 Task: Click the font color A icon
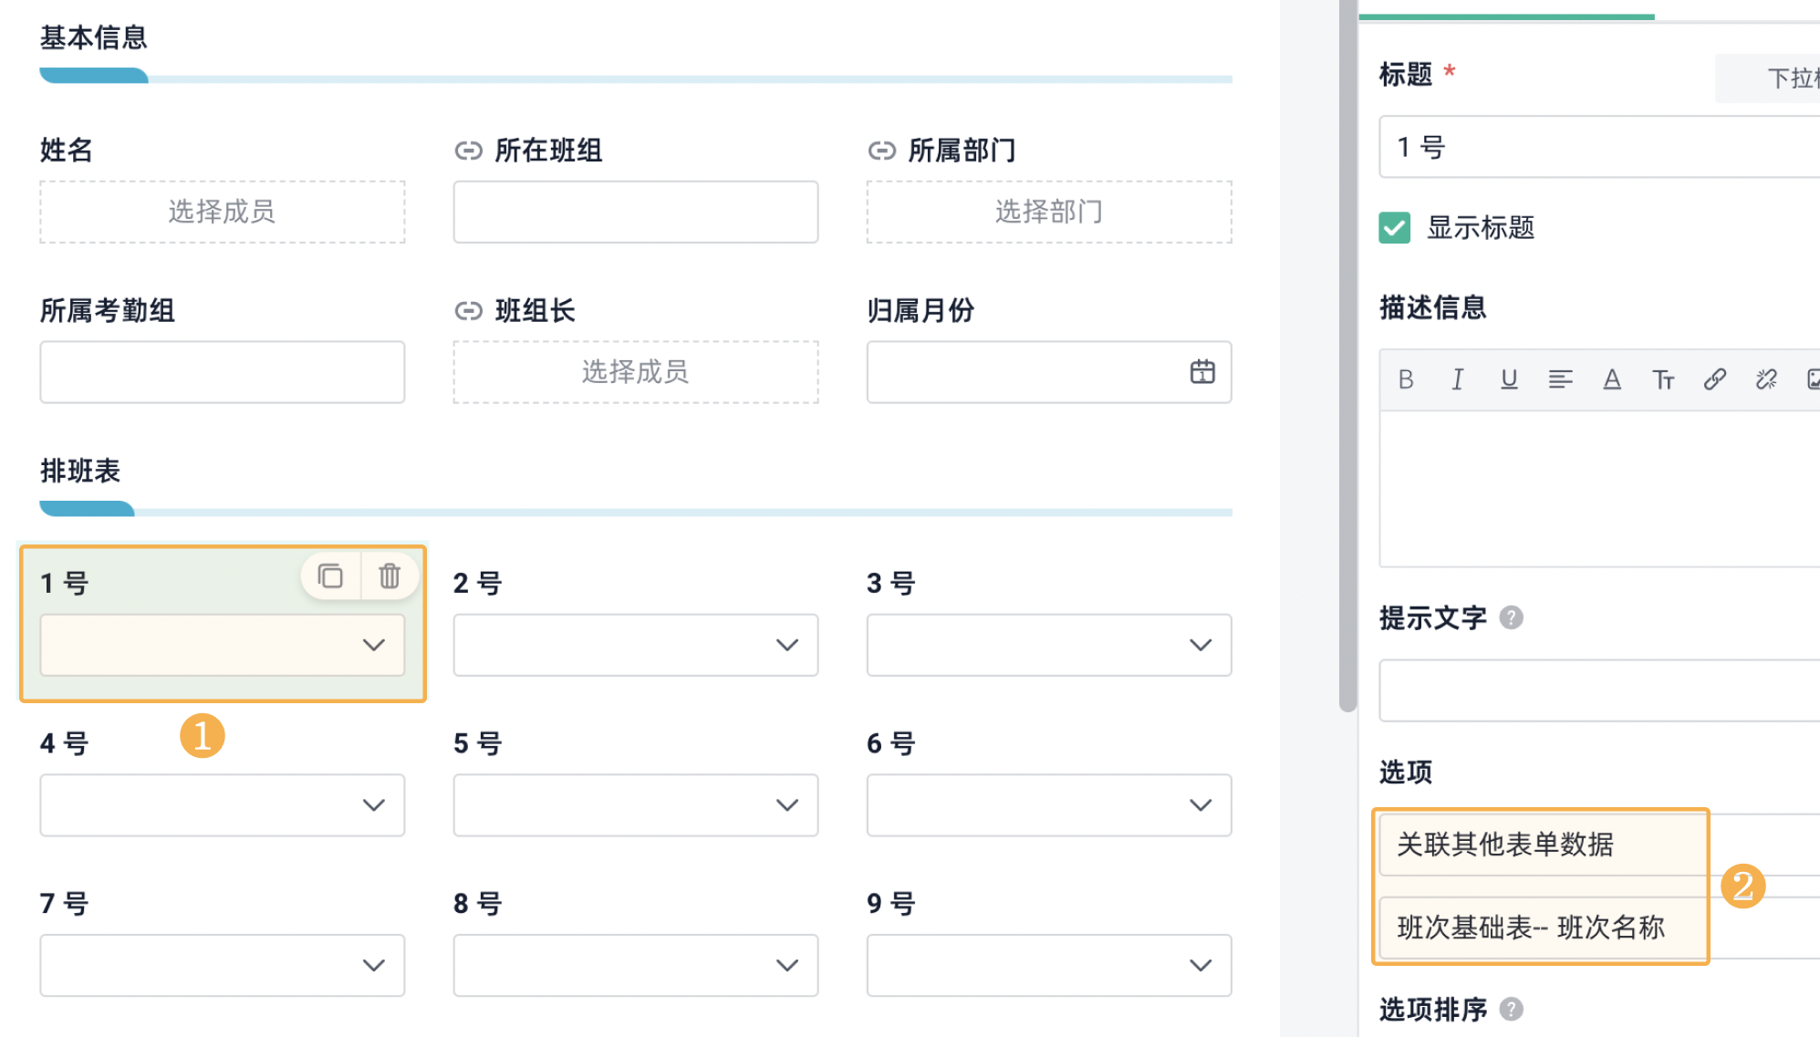[1612, 379]
